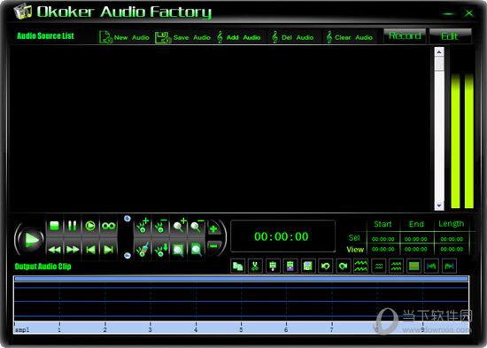Image resolution: width=487 pixels, height=348 pixels.
Task: Click the right volume level meter
Action: point(469,141)
